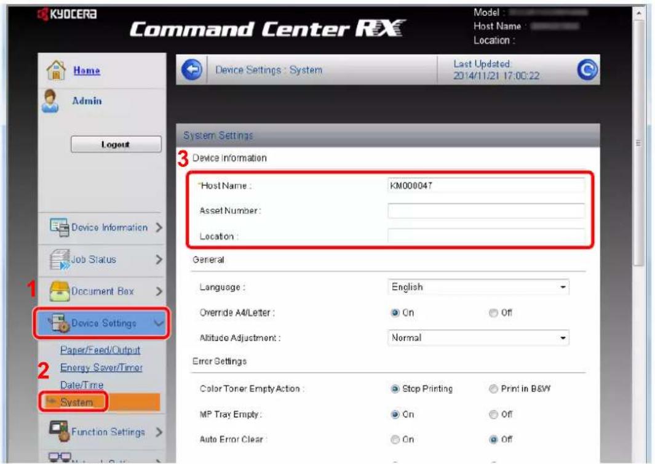Click the Last Updated timestamp text
655x464 pixels.
(x=496, y=70)
